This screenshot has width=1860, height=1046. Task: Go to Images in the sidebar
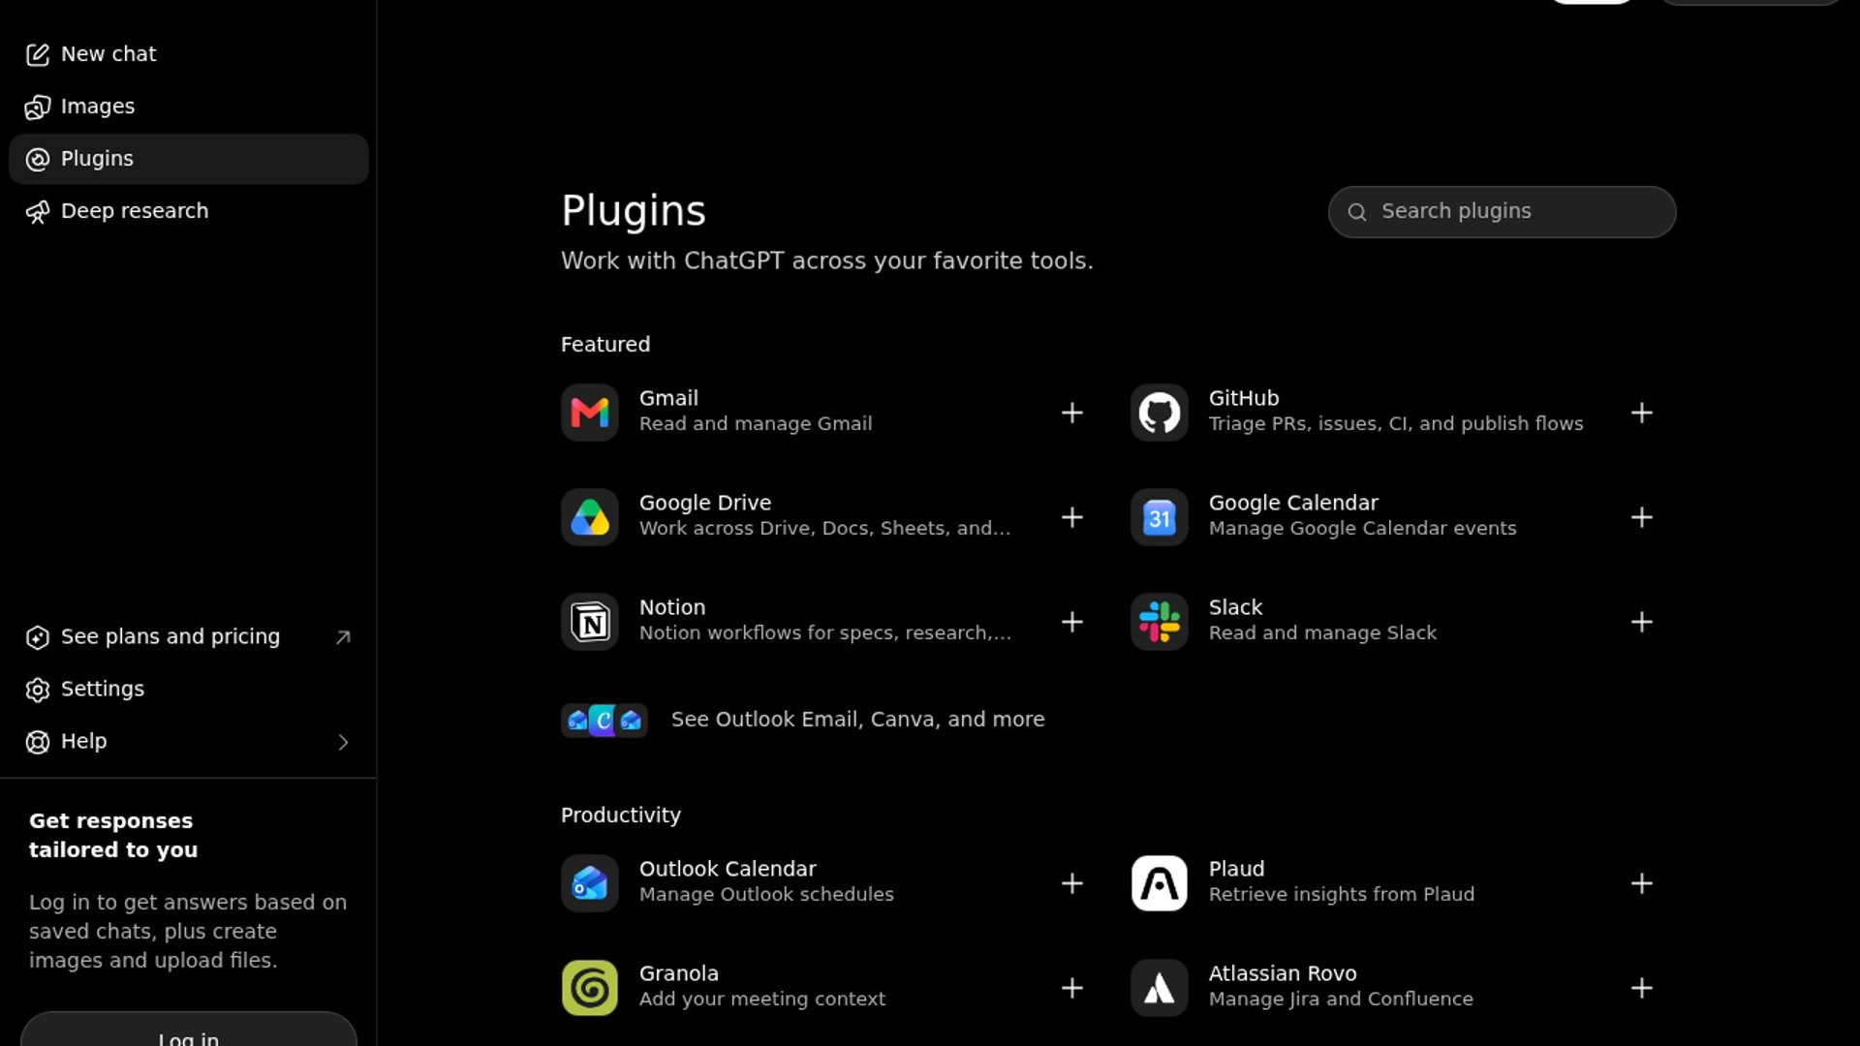click(x=189, y=107)
